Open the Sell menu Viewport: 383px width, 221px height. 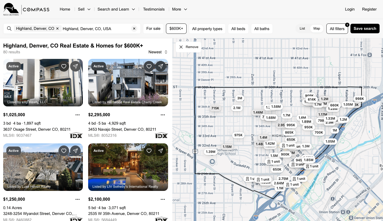point(84,9)
